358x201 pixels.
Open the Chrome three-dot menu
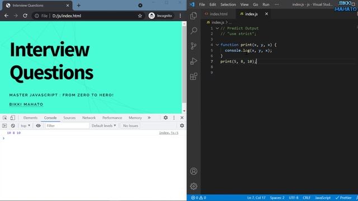click(x=180, y=16)
